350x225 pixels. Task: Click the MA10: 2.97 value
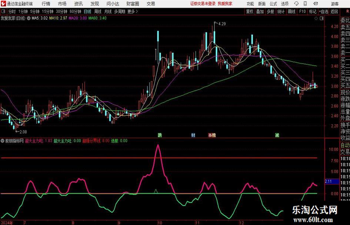[x=58, y=18]
